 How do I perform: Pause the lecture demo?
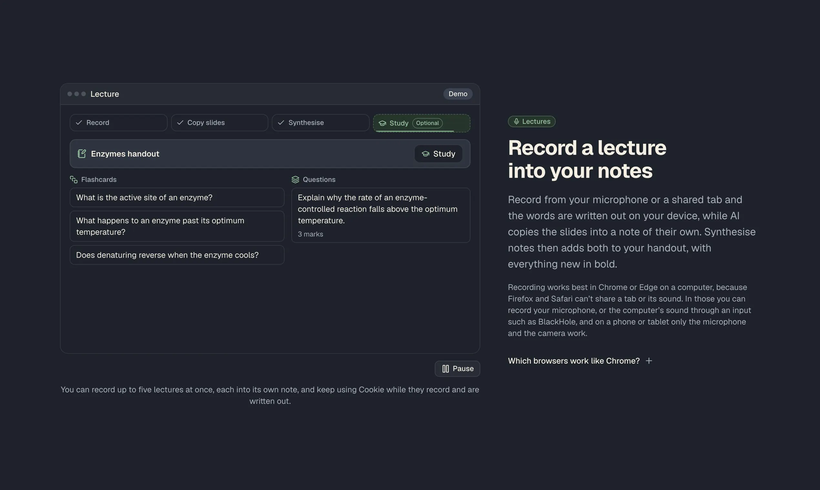click(457, 368)
